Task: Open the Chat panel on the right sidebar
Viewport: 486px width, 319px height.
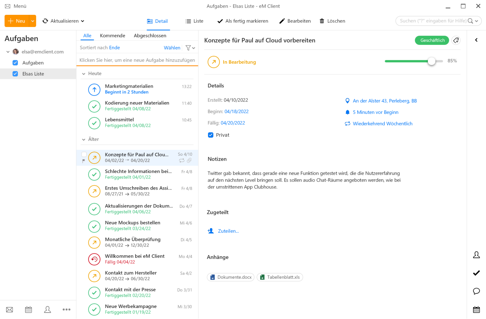Action: (477, 291)
